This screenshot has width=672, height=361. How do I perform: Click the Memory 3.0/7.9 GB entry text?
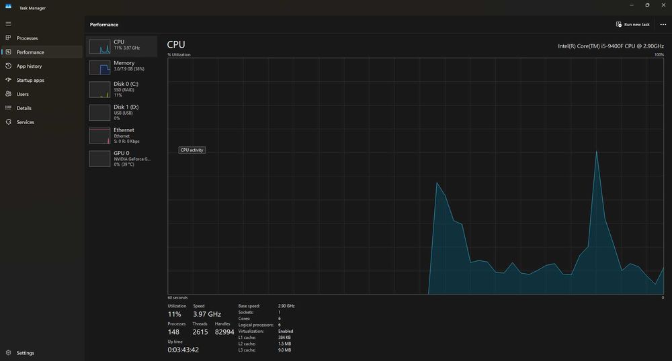[x=128, y=69]
